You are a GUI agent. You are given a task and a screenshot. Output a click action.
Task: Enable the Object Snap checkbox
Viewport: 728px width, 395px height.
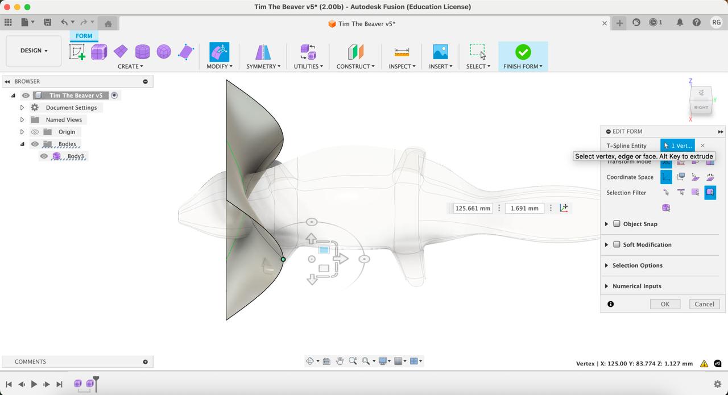[x=617, y=224]
